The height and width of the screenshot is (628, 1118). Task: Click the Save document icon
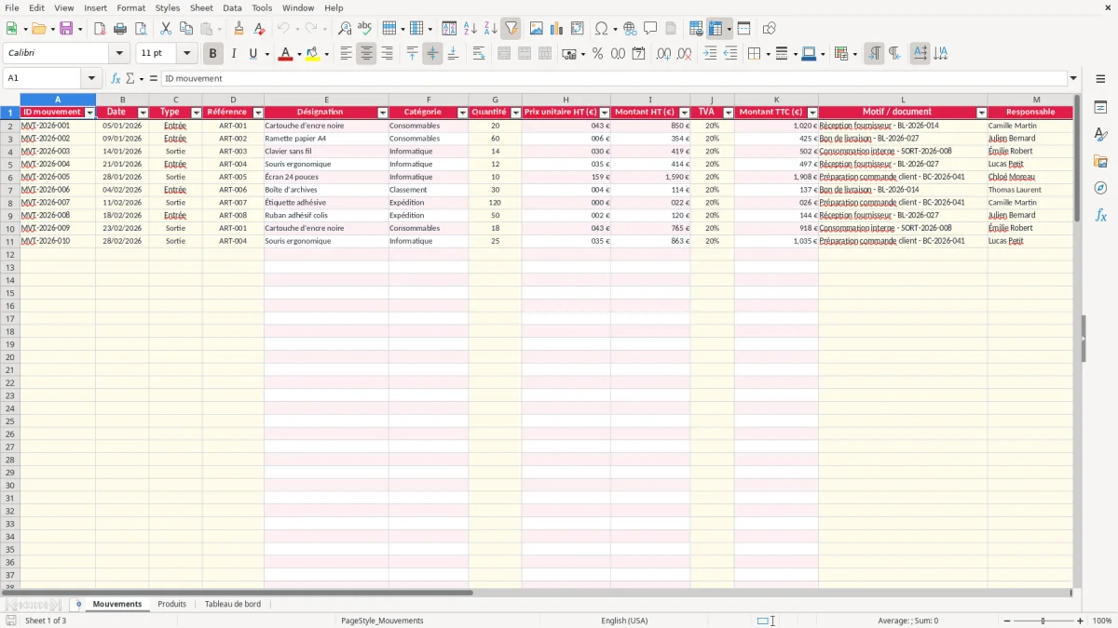pyautogui.click(x=66, y=29)
